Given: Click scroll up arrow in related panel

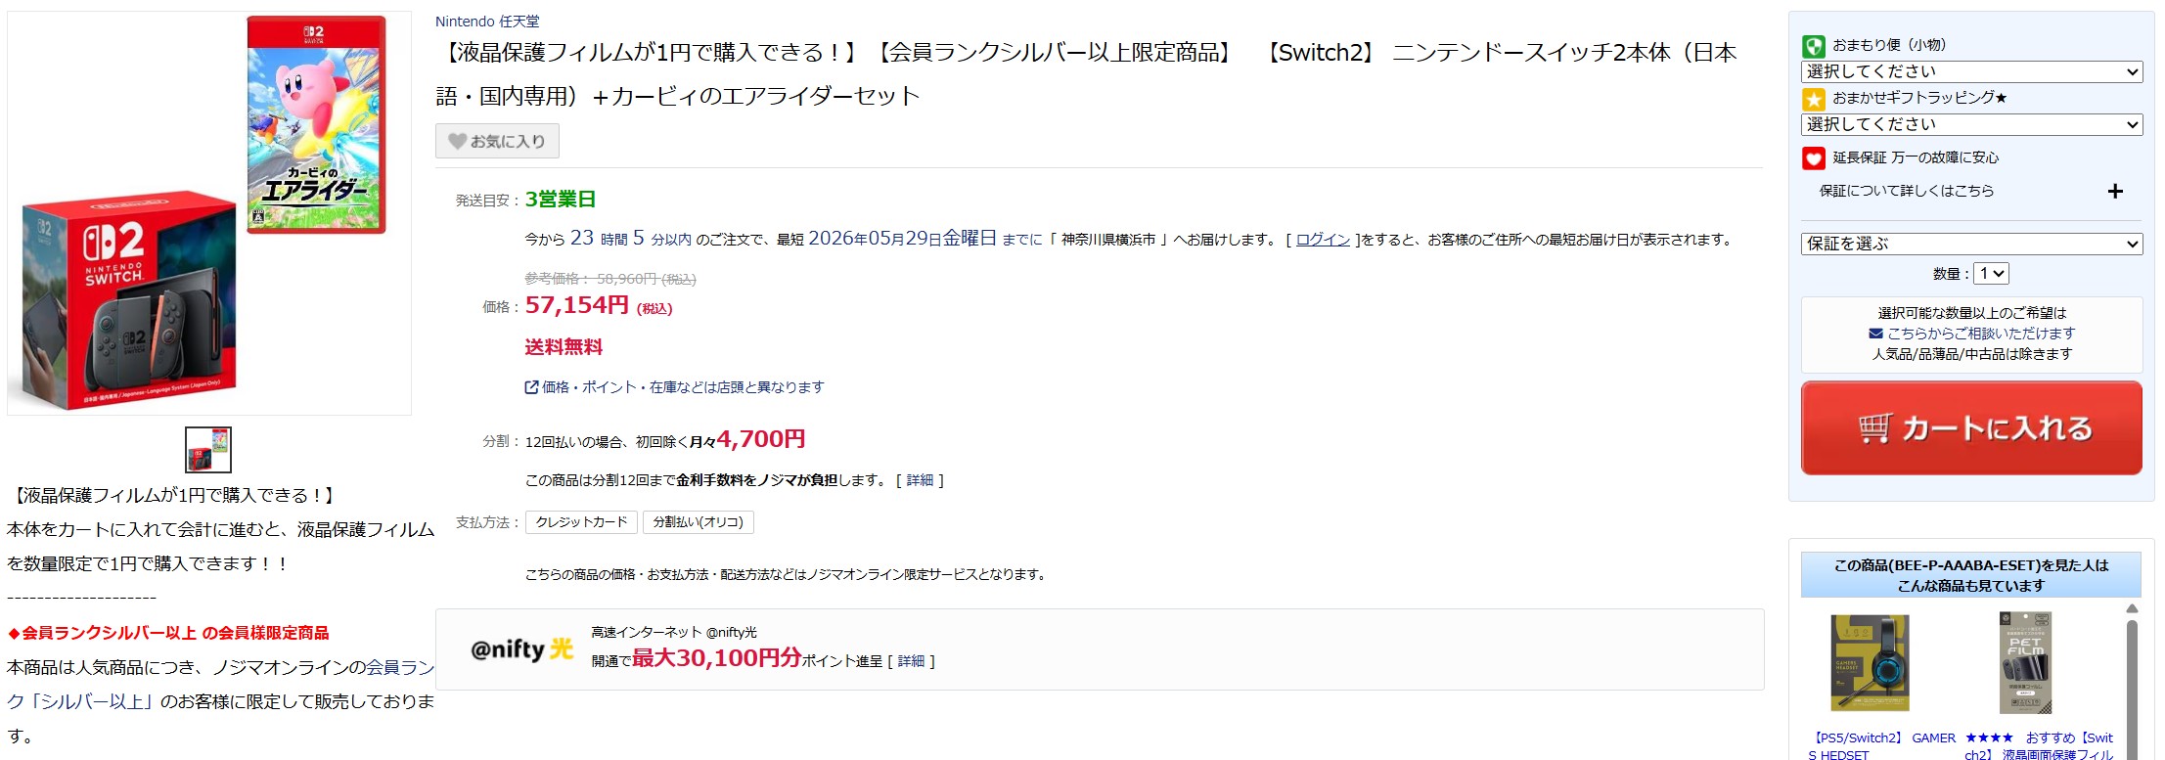Looking at the screenshot, I should pyautogui.click(x=2132, y=608).
